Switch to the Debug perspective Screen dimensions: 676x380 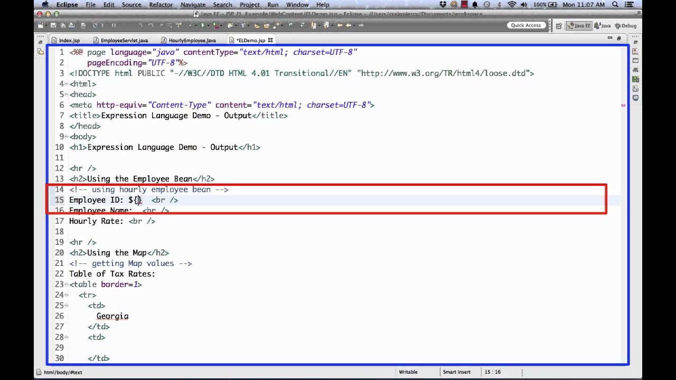(626, 26)
